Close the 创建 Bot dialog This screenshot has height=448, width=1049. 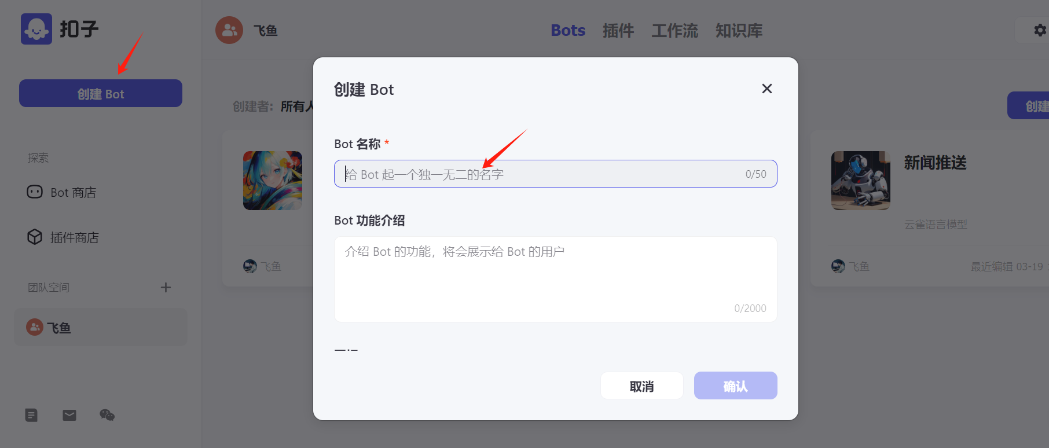coord(767,89)
